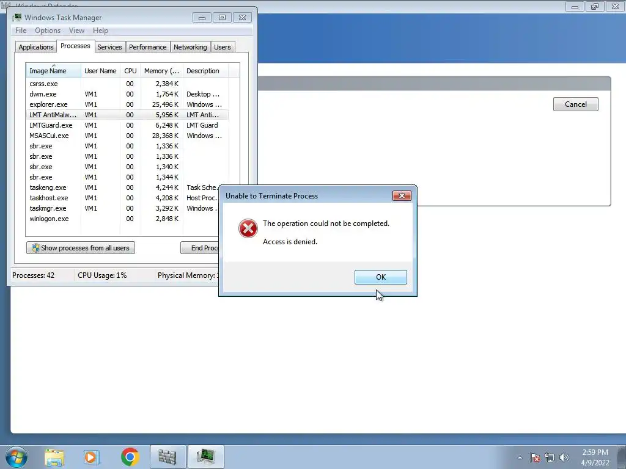Open the Options menu
Screen dimensions: 626x469
click(x=48, y=31)
